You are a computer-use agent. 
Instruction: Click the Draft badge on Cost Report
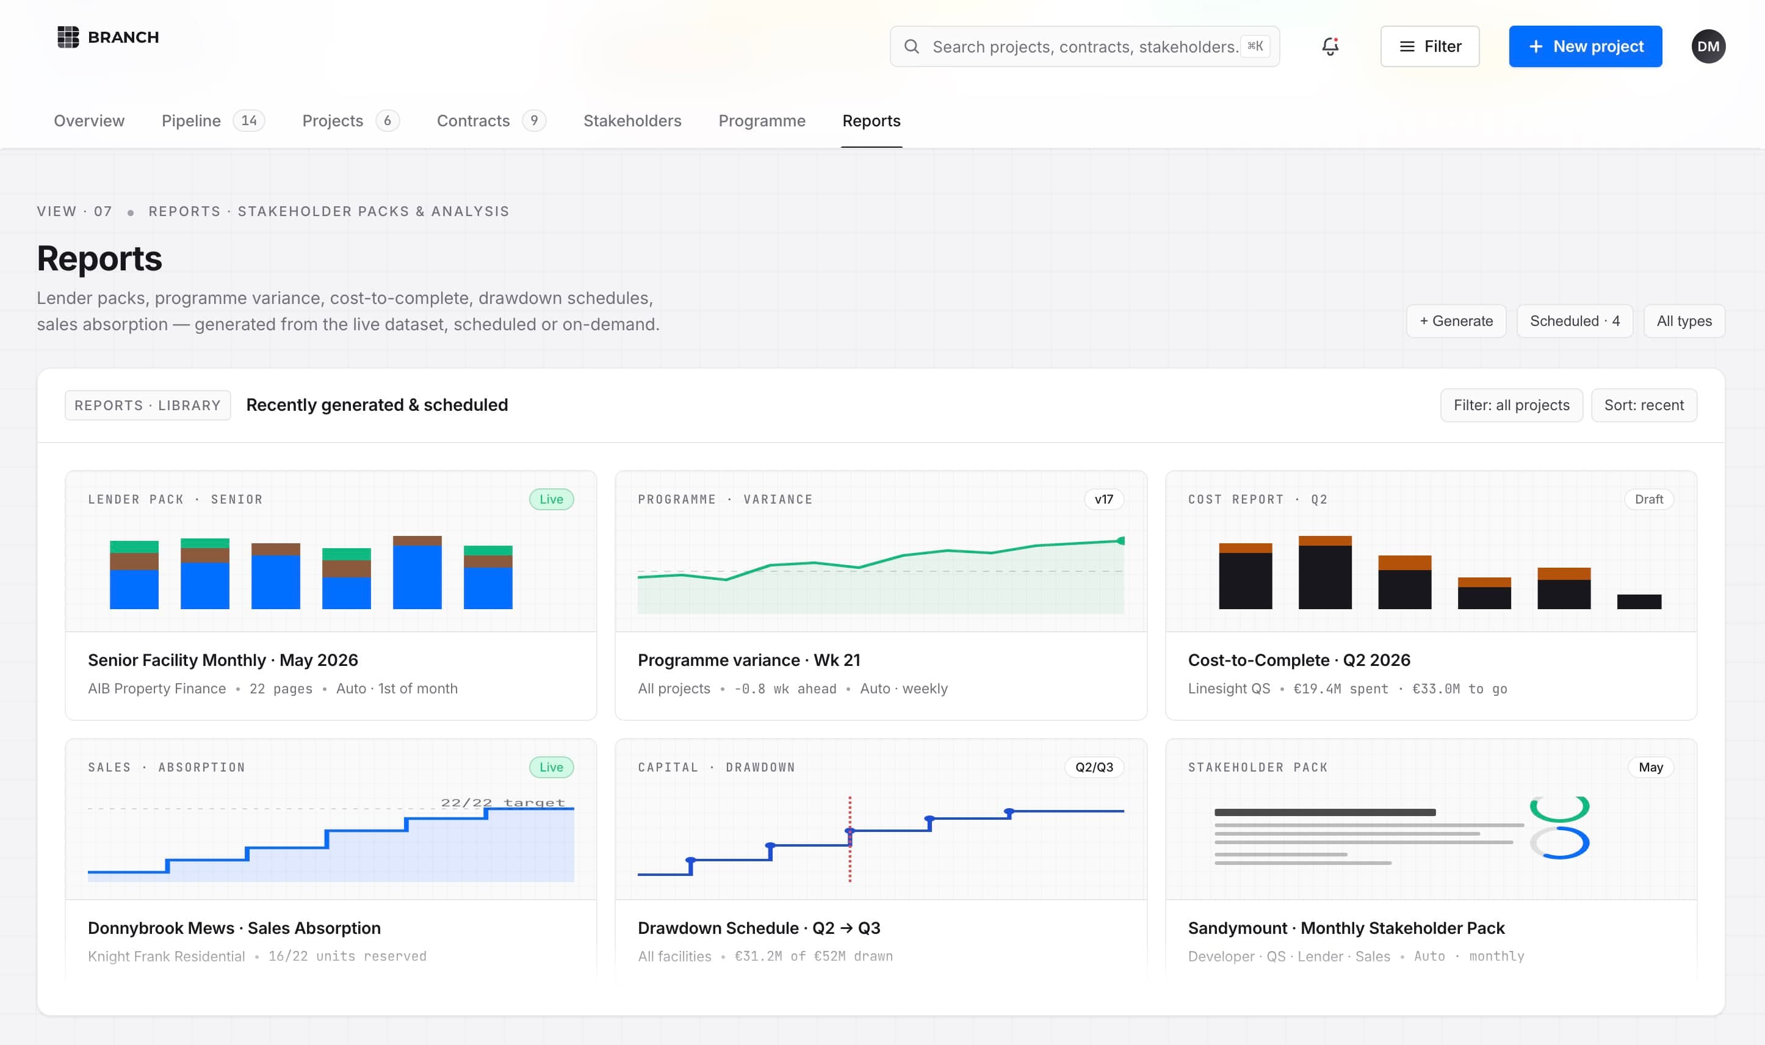pos(1649,499)
